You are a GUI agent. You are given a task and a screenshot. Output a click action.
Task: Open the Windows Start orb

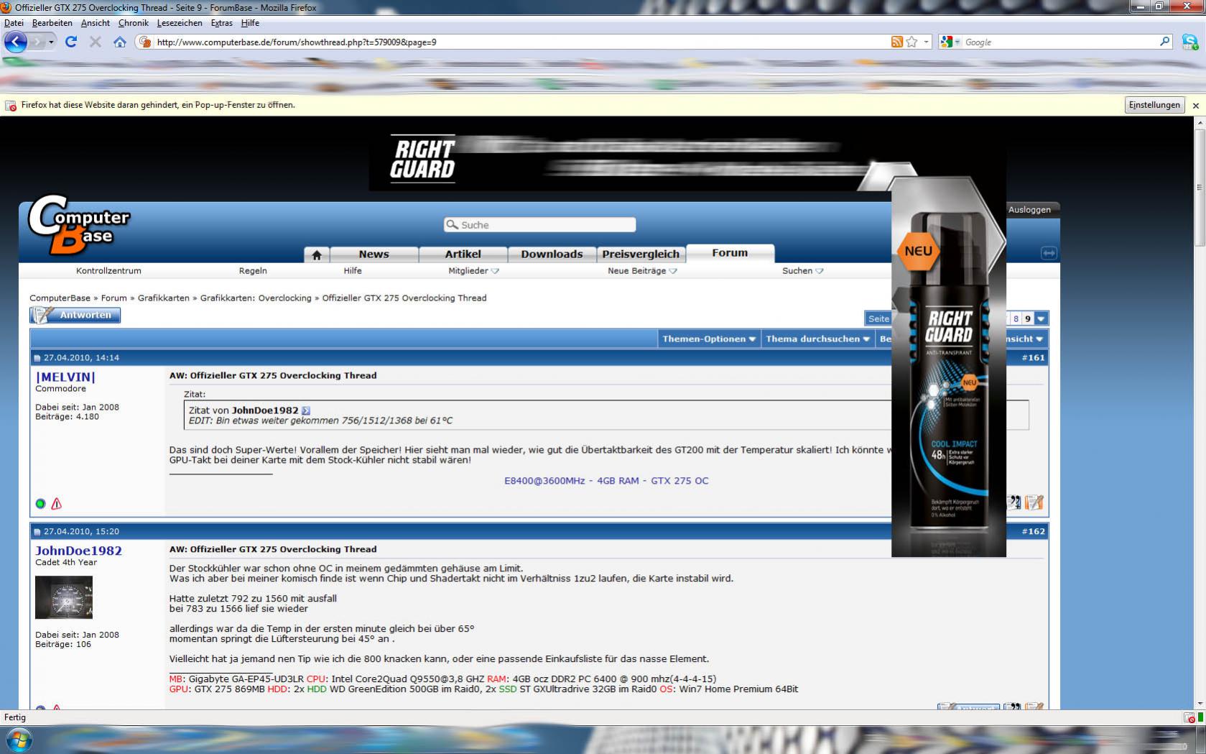click(x=19, y=740)
